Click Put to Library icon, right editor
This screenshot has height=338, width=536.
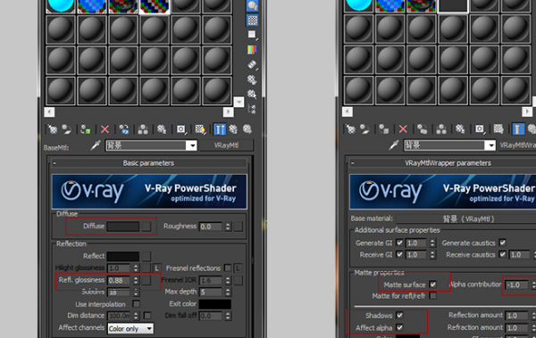(460, 129)
